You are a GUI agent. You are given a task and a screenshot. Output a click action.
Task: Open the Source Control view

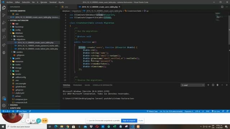pos(4,15)
